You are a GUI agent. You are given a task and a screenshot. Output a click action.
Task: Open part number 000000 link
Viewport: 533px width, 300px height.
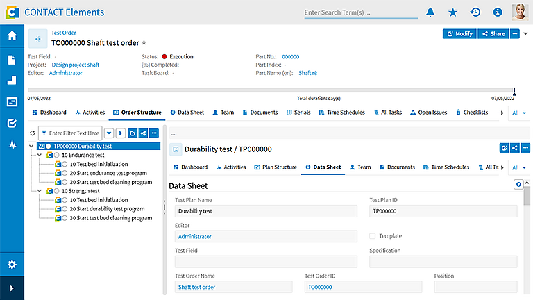[291, 56]
